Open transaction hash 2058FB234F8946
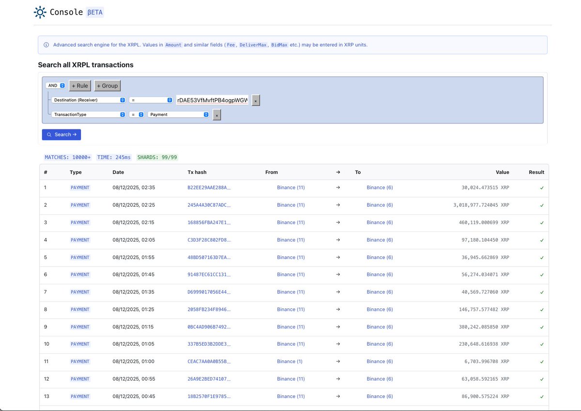The height and width of the screenshot is (411, 581). [x=209, y=309]
